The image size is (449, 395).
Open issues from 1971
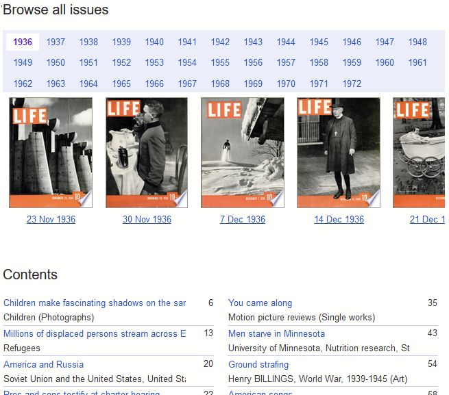click(x=319, y=84)
